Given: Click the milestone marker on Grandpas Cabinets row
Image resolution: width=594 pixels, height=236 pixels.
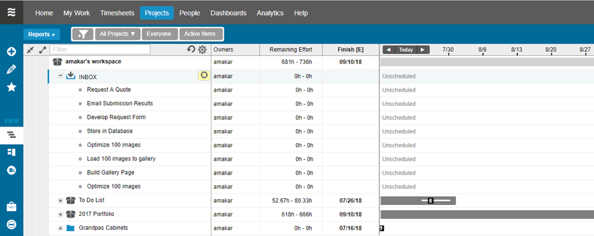Looking at the screenshot, I should click(381, 228).
